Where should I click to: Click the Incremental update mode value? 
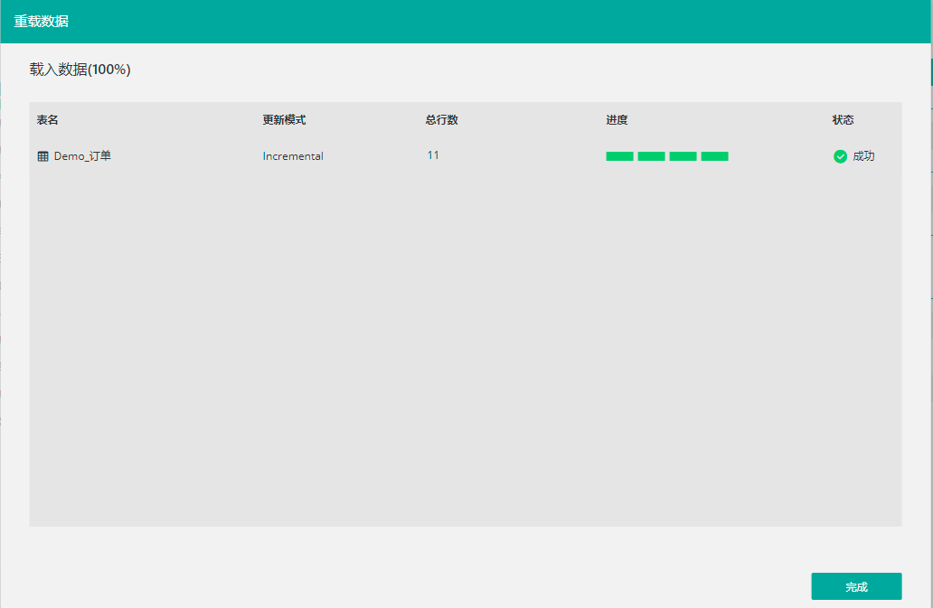[293, 156]
